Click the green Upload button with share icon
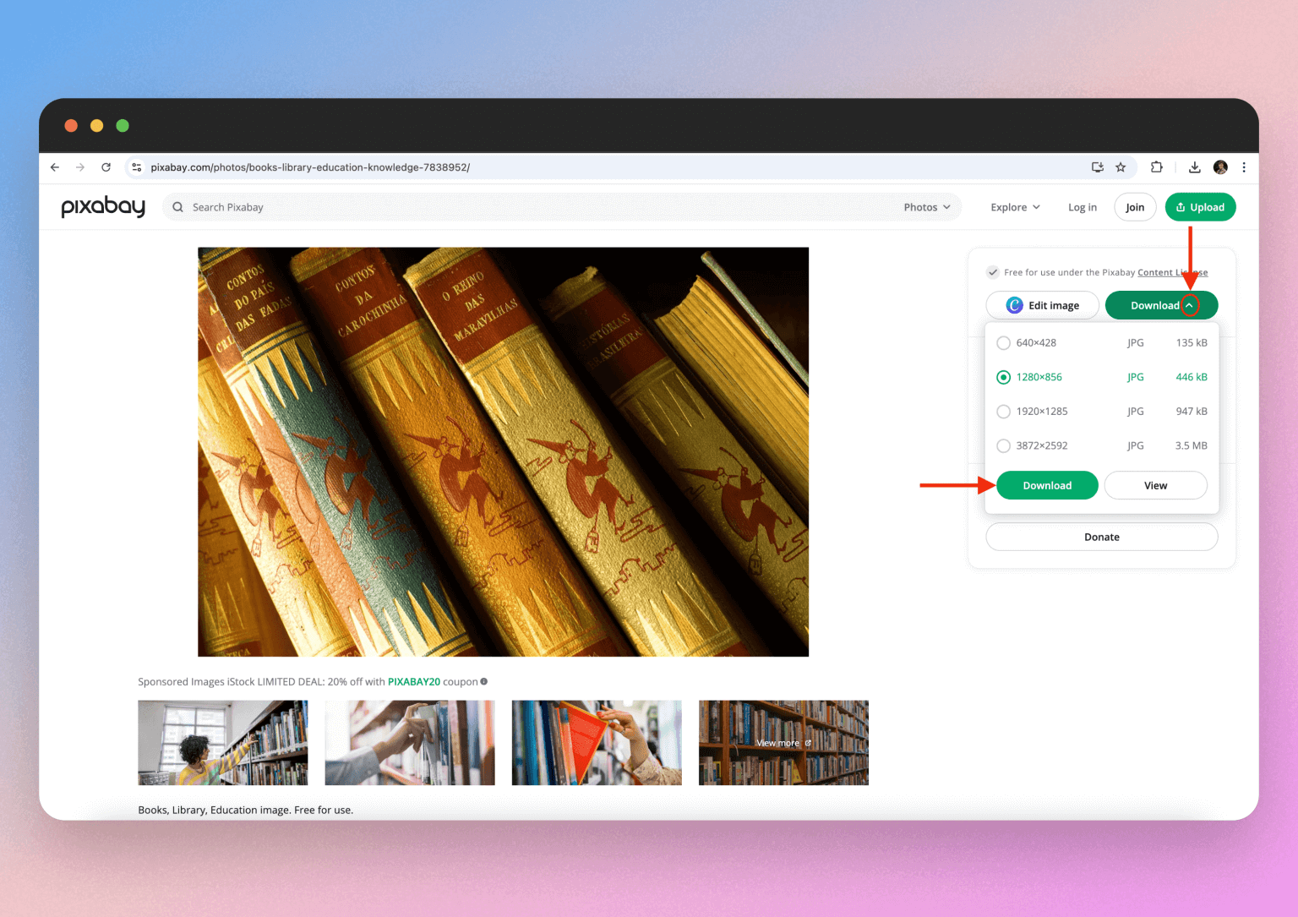This screenshot has height=917, width=1298. (1200, 207)
